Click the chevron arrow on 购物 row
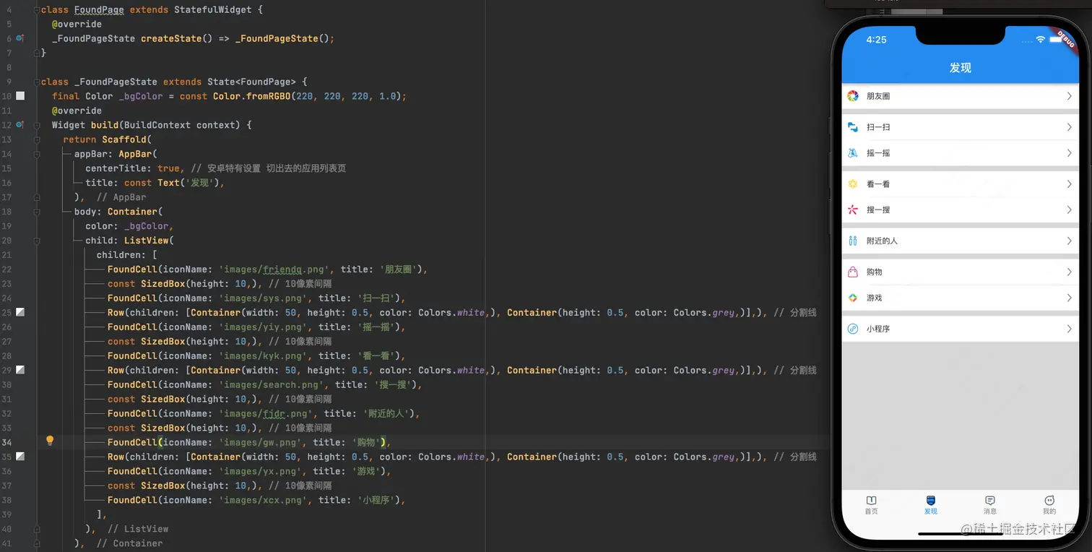 pyautogui.click(x=1069, y=272)
